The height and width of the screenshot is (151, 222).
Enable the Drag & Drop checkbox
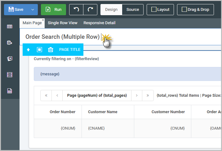[184, 10]
